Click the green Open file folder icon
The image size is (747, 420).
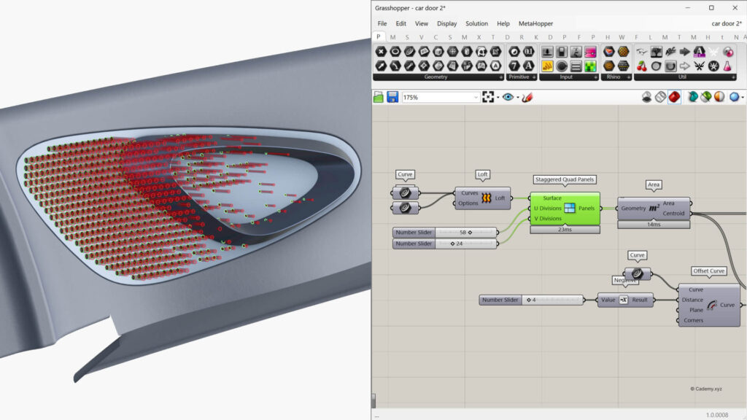tap(379, 97)
